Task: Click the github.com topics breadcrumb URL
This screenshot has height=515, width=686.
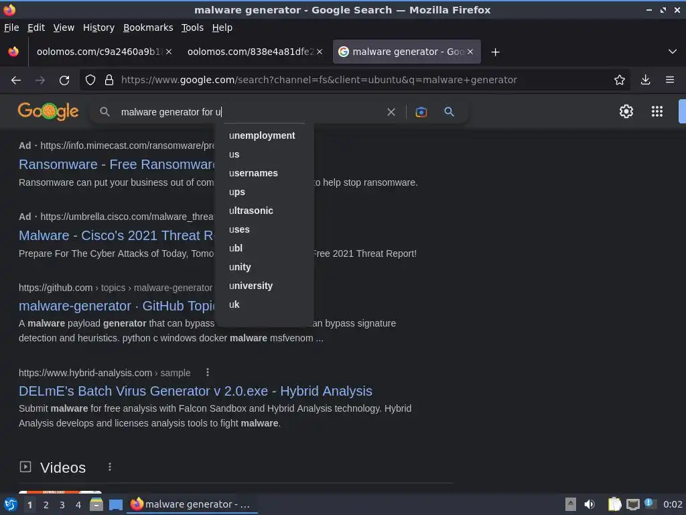Action: point(115,288)
